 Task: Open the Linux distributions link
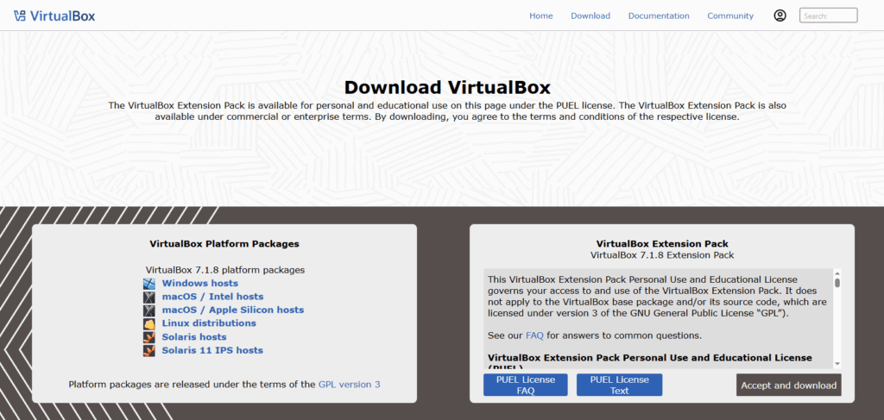(x=209, y=323)
